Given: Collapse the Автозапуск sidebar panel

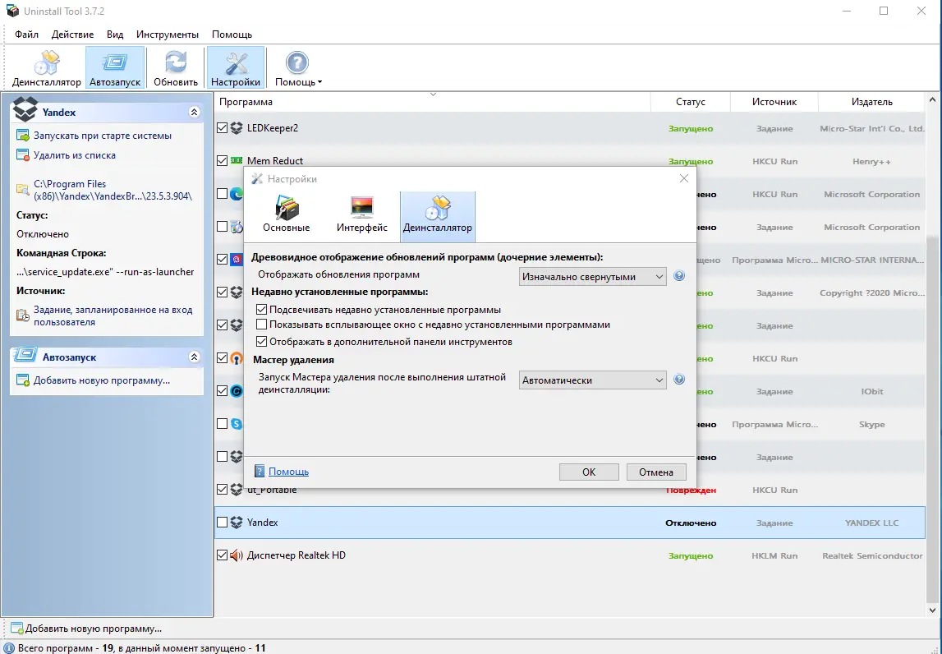Looking at the screenshot, I should (194, 357).
